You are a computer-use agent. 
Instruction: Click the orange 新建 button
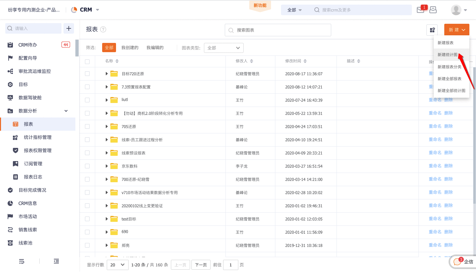457,30
